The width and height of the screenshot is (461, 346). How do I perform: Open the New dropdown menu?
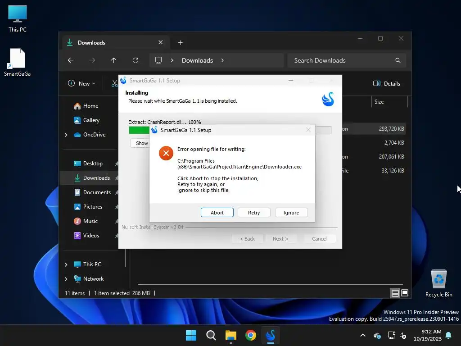81,83
